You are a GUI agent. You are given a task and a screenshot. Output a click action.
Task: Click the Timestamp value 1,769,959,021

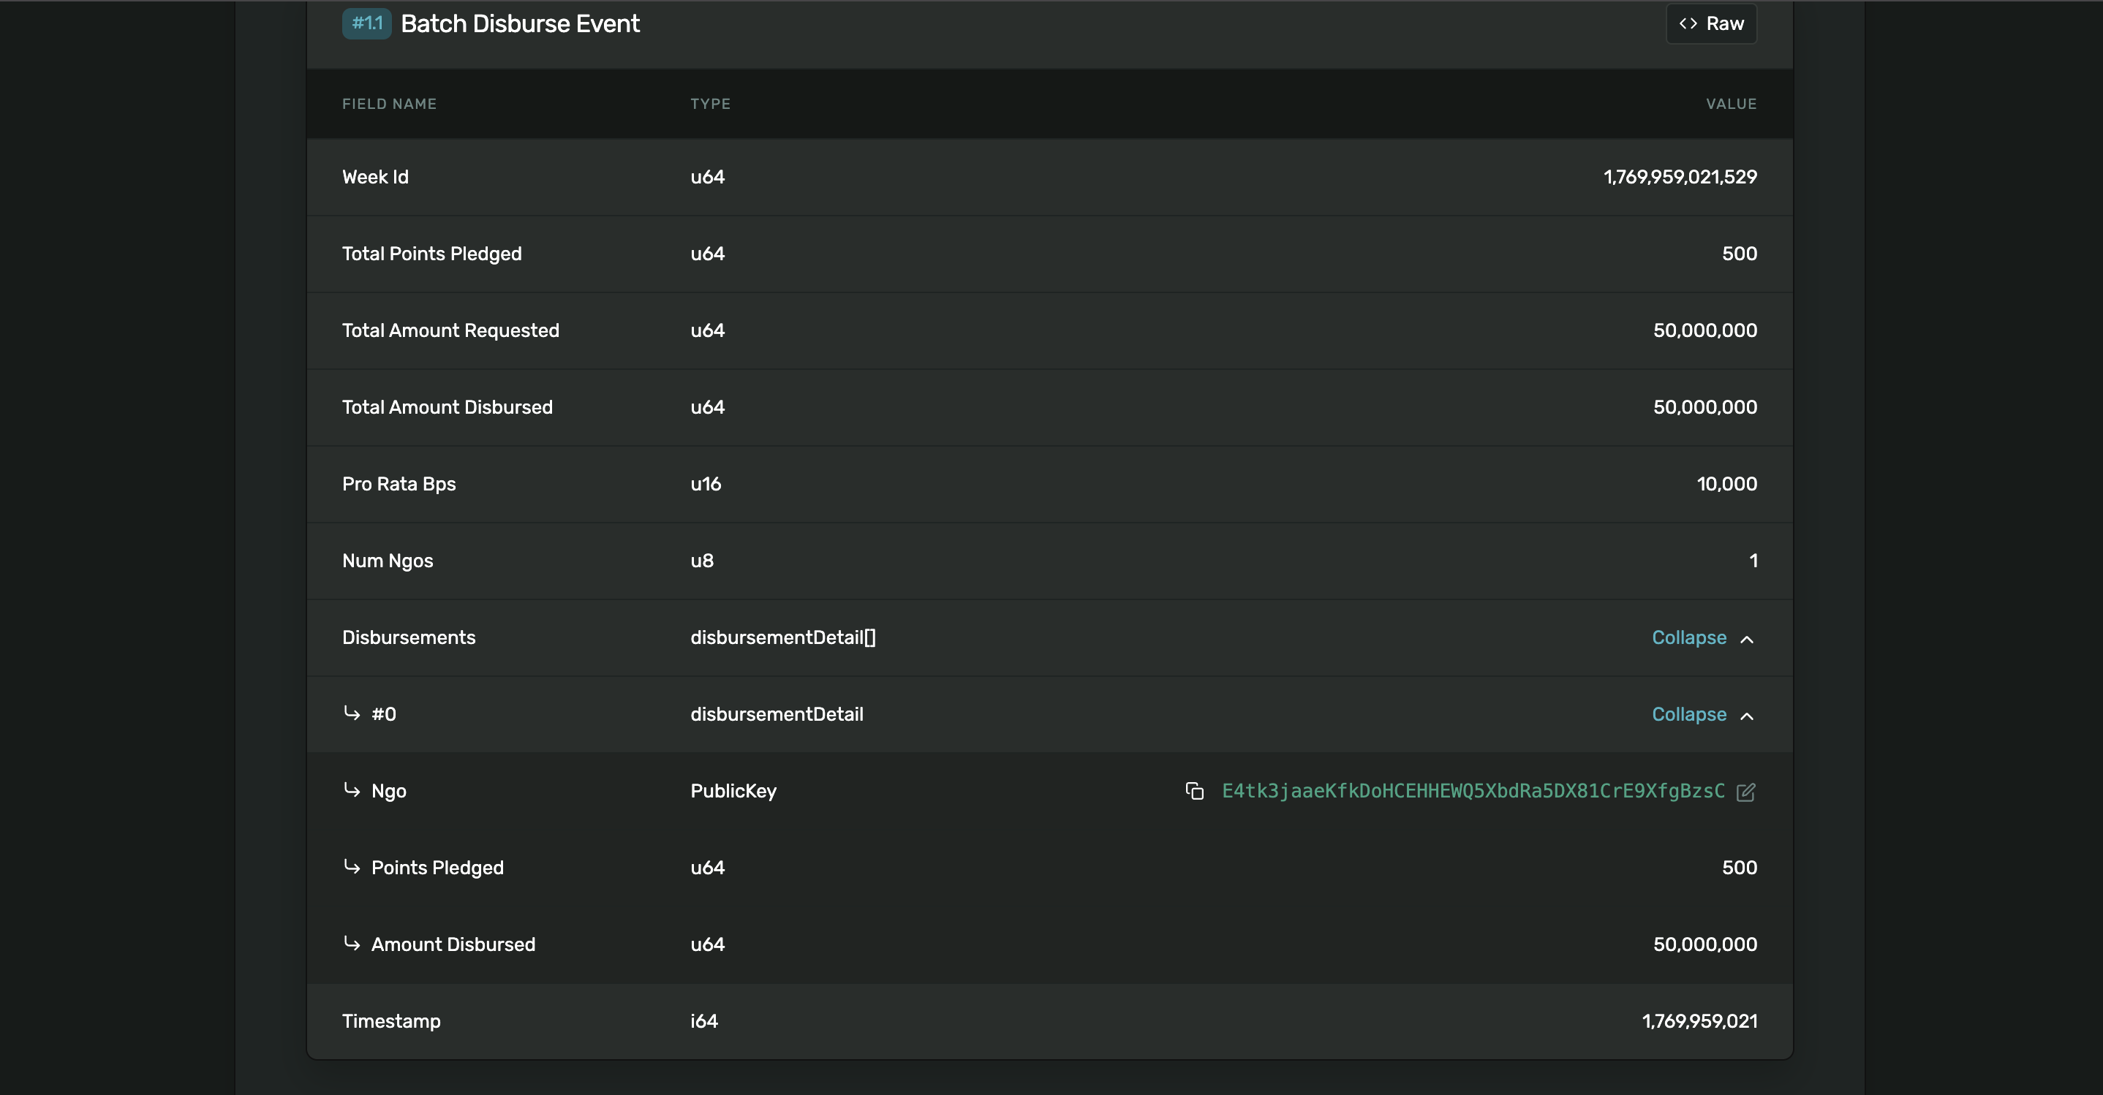click(x=1699, y=1020)
